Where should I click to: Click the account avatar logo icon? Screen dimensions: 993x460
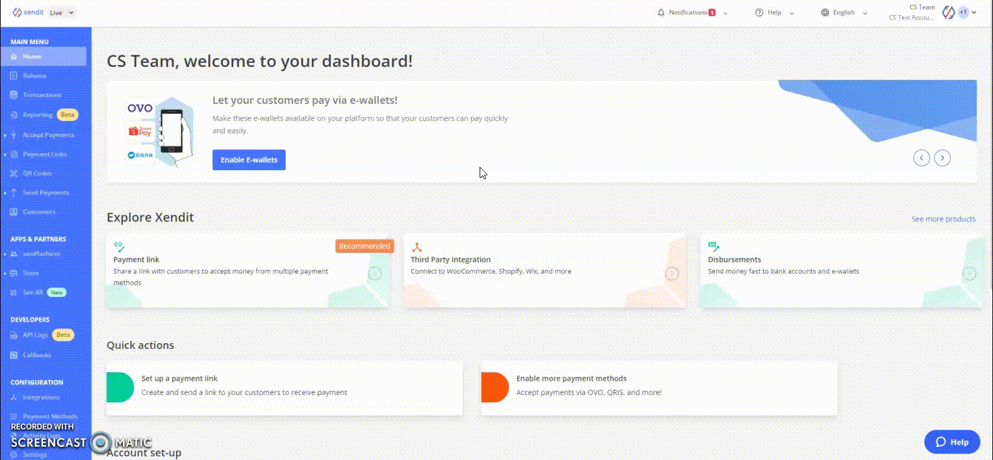pos(949,12)
